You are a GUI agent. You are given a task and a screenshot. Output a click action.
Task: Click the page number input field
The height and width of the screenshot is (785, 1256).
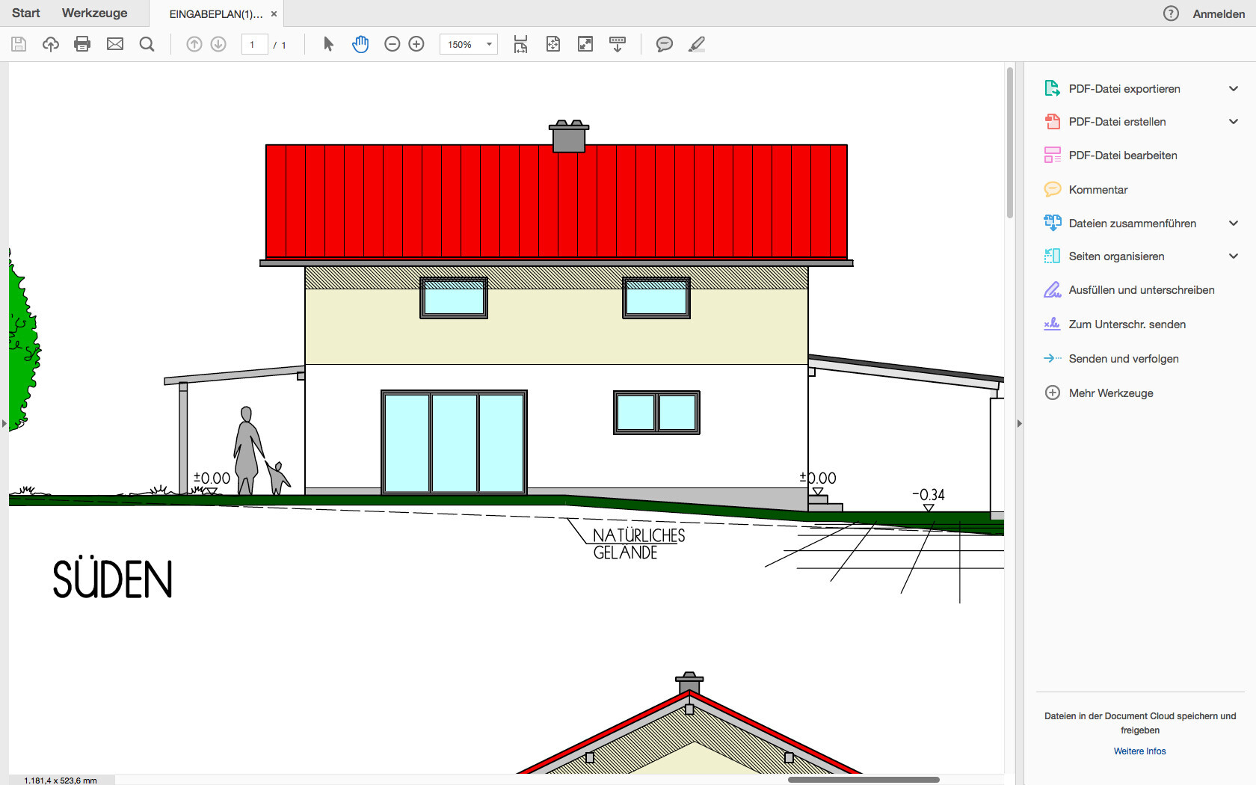(x=254, y=45)
